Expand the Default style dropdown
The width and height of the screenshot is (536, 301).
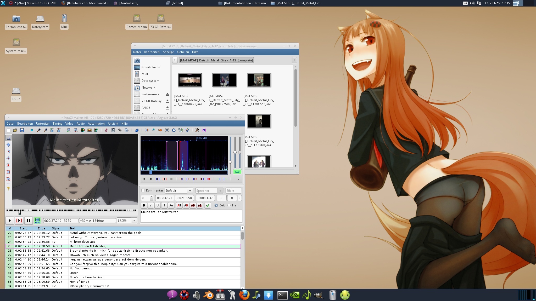(x=190, y=191)
